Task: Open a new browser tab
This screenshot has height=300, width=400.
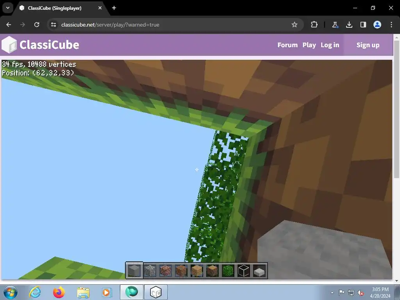Action: click(114, 8)
